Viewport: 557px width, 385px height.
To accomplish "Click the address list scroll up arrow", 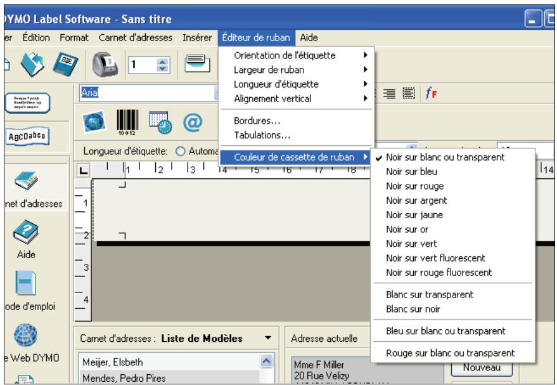I will click(266, 362).
